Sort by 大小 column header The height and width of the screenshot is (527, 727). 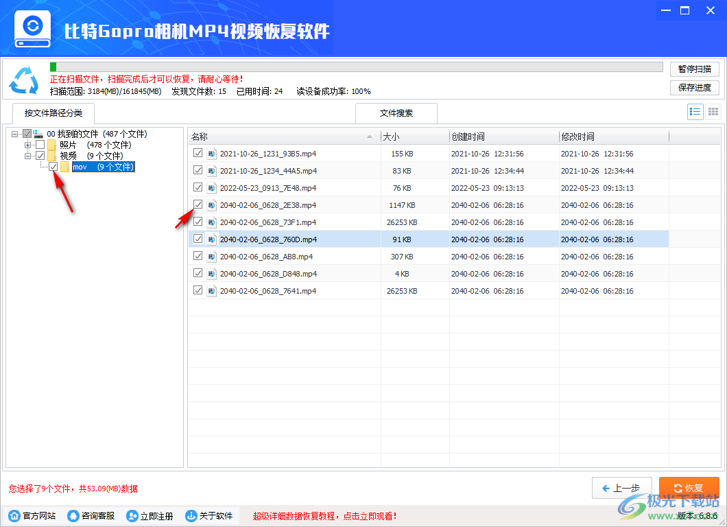415,137
